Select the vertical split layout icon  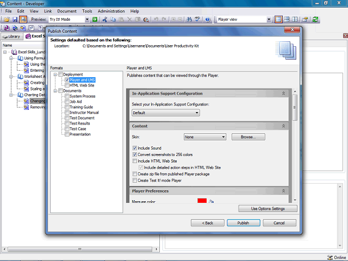pos(295,20)
